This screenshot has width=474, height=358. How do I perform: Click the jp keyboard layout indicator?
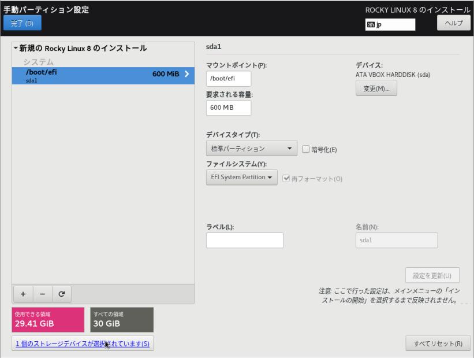390,24
